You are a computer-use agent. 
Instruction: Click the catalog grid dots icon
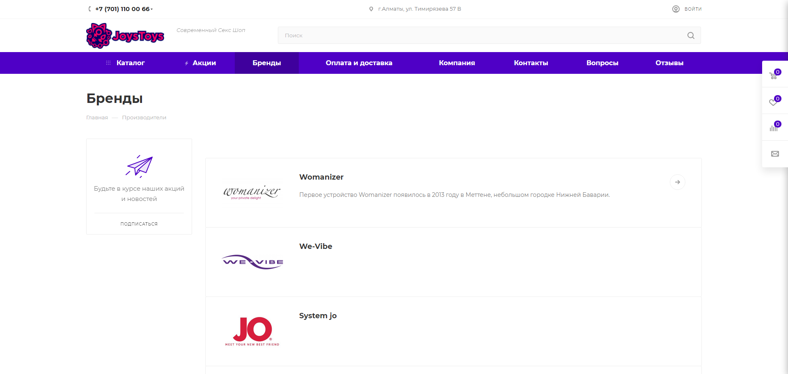pos(108,63)
